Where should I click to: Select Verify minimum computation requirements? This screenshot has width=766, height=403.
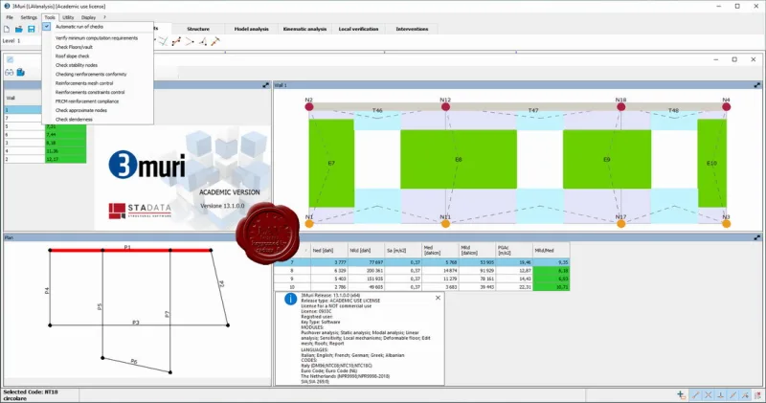[97, 38]
